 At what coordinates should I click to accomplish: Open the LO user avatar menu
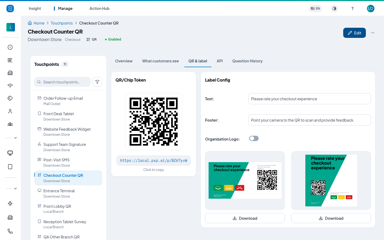tap(370, 9)
